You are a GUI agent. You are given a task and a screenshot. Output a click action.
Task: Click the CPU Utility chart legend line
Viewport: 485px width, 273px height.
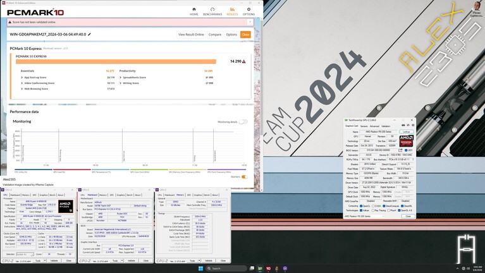(34, 169)
